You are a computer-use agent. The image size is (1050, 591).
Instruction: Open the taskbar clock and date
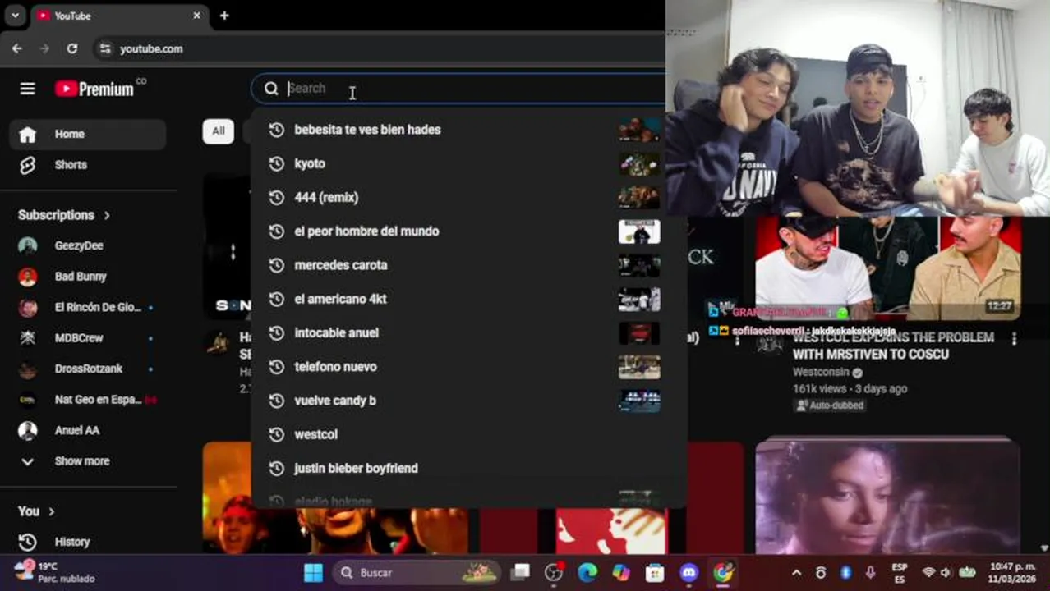pyautogui.click(x=1012, y=573)
